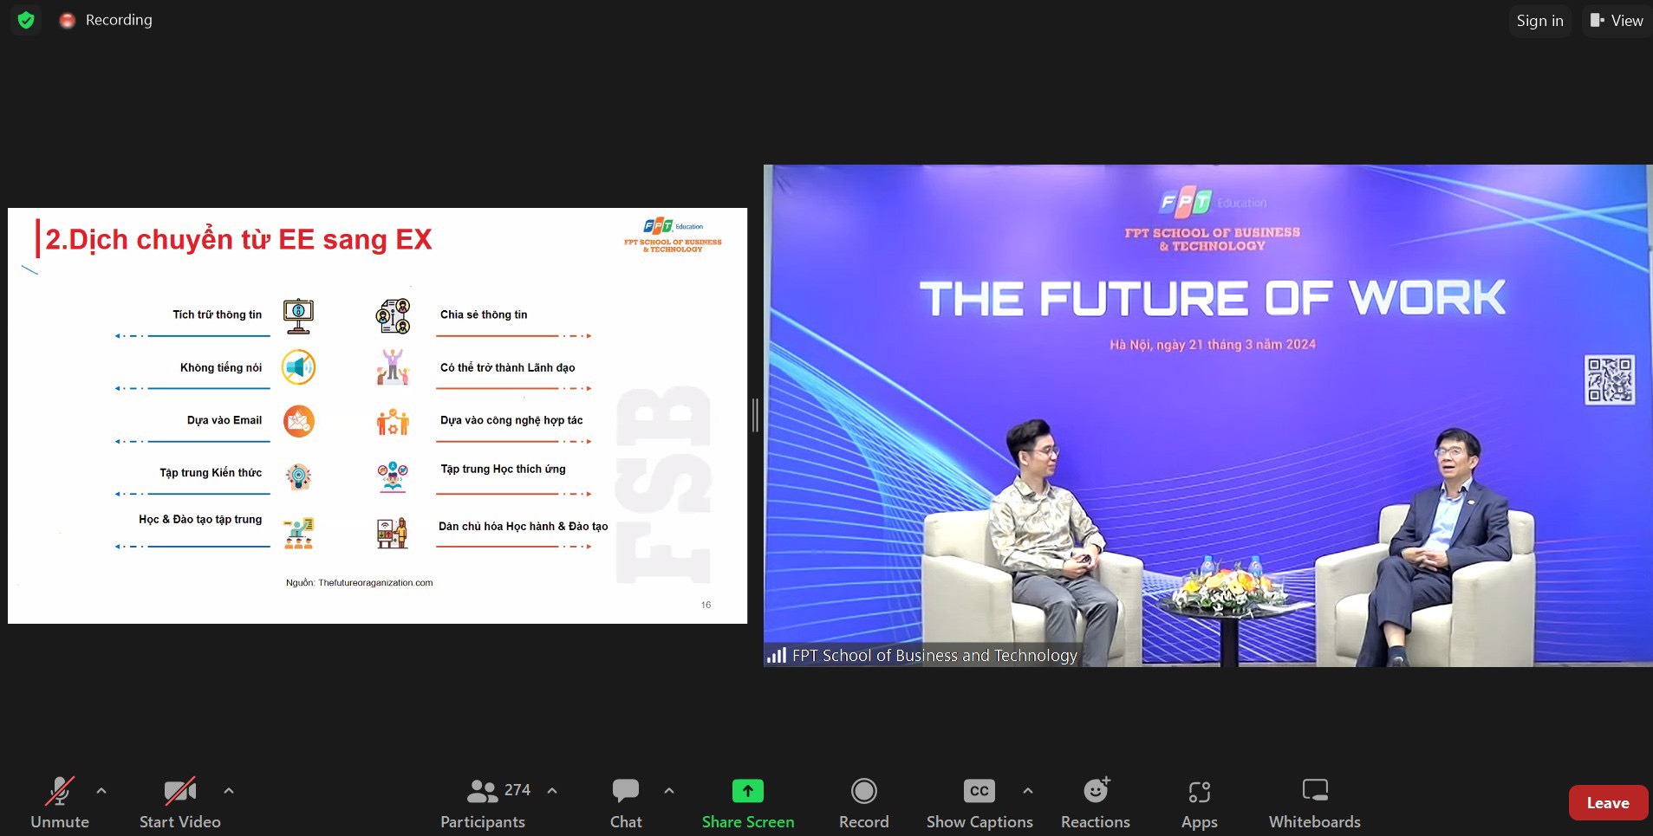The image size is (1653, 836).
Task: Click 'Tập trung Học thích ứng' text
Action: click(x=504, y=469)
